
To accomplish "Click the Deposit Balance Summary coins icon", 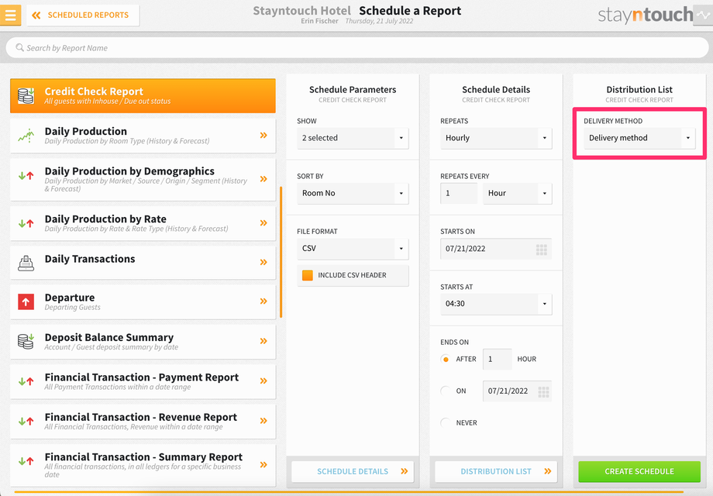I will coord(26,341).
